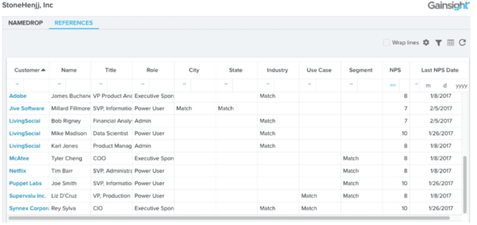This screenshot has height=225, width=477.
Task: Open the NPS equals operator dropdown
Action: tap(393, 85)
